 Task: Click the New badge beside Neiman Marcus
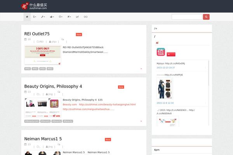click(x=108, y=139)
